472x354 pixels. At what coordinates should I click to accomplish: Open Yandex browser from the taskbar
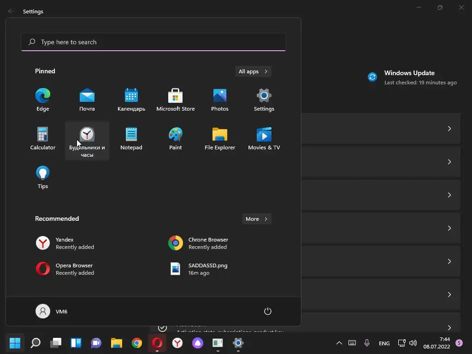point(177,343)
